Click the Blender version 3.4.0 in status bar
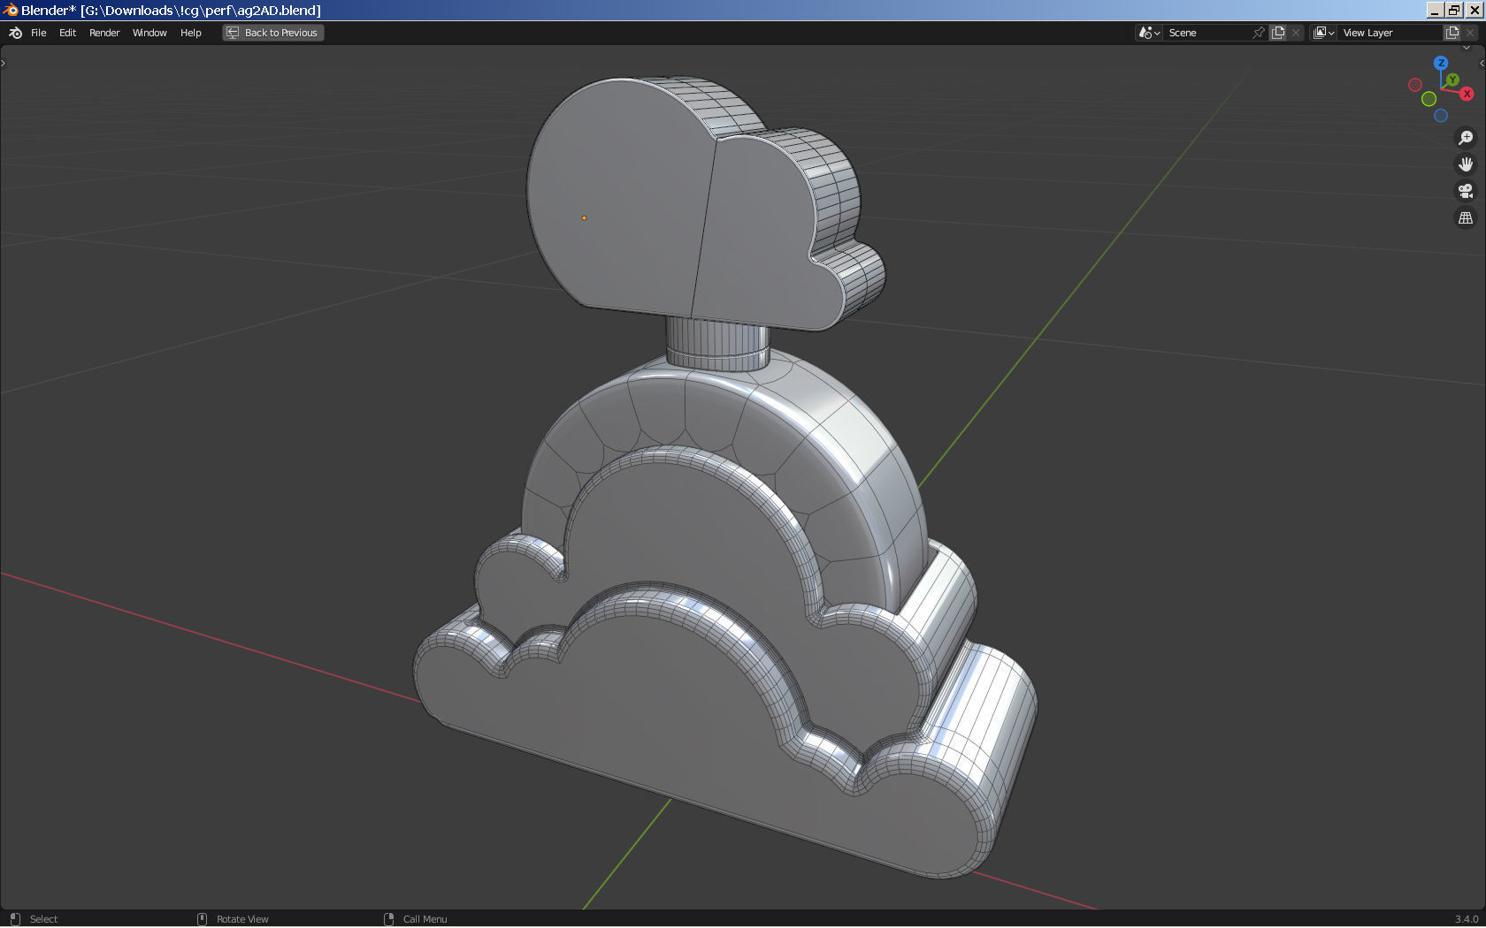1486x928 pixels. (x=1467, y=919)
